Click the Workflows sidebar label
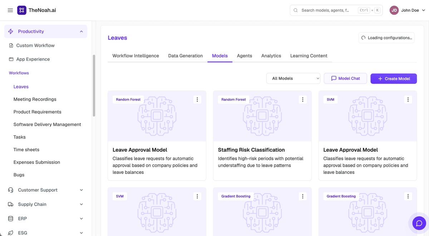Image resolution: width=429 pixels, height=236 pixels. (x=19, y=73)
